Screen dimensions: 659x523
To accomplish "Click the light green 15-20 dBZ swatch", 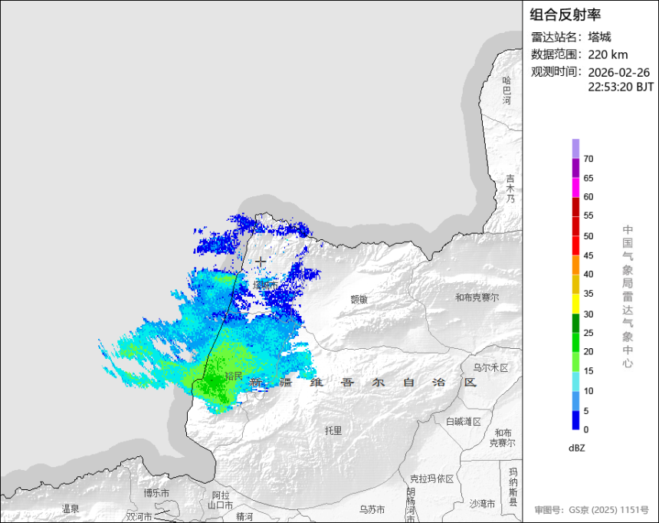I will tap(575, 361).
